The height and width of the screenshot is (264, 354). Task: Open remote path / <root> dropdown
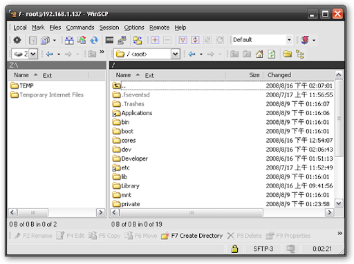pyautogui.click(x=176, y=54)
